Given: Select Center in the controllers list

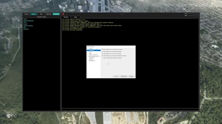Looking at the screenshot, I should tap(25, 19).
